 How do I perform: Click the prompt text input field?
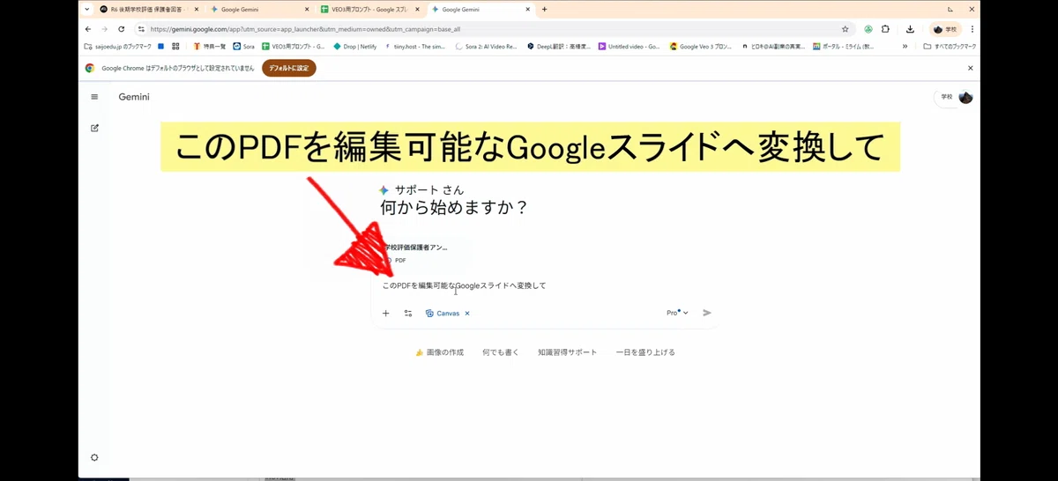tap(544, 285)
